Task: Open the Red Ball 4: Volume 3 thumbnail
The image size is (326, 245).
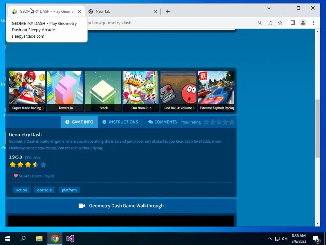Action: [178, 91]
